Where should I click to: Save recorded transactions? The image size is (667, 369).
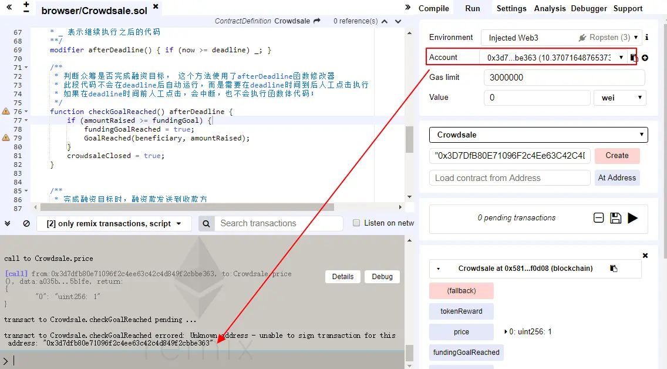tap(615, 218)
